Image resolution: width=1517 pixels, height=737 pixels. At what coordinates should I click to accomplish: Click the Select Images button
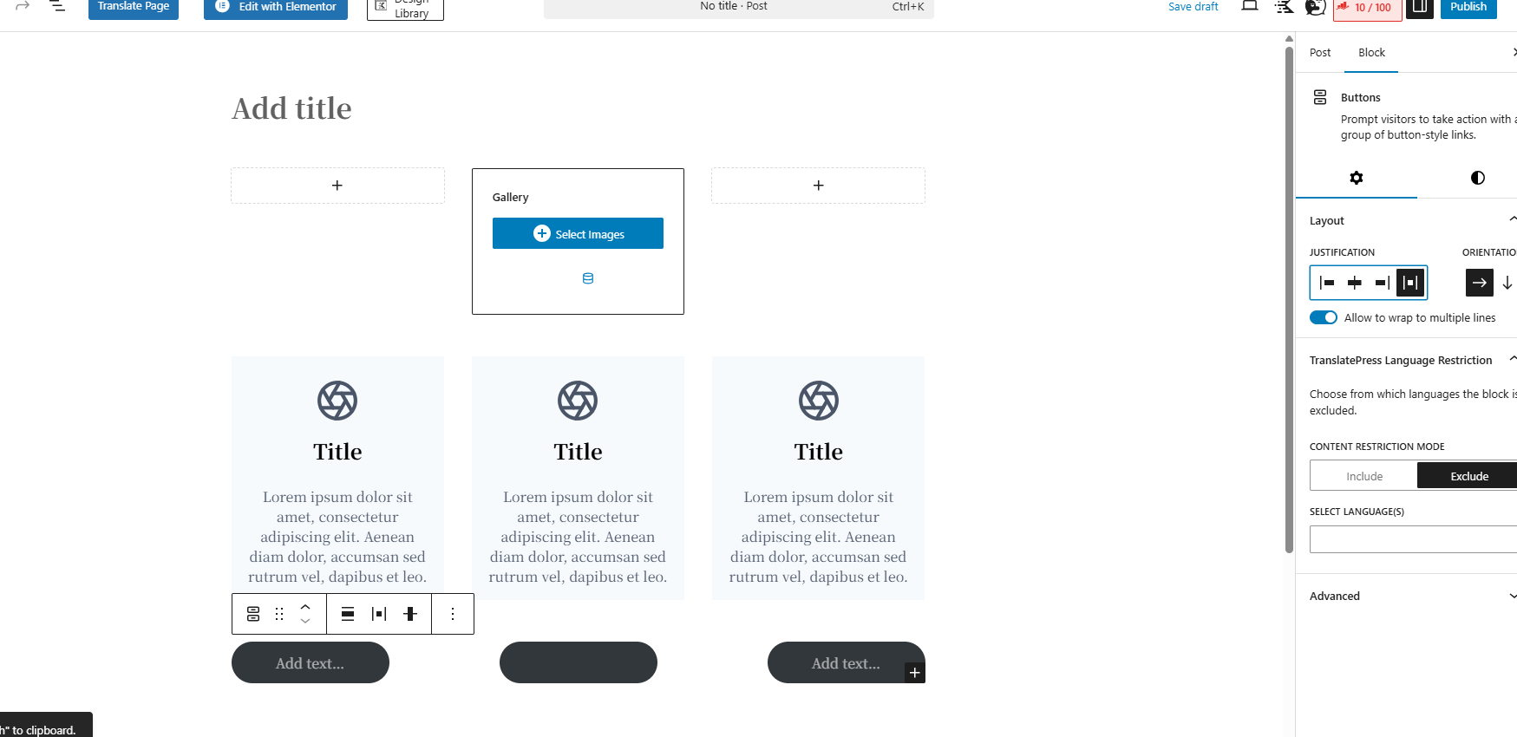578,233
